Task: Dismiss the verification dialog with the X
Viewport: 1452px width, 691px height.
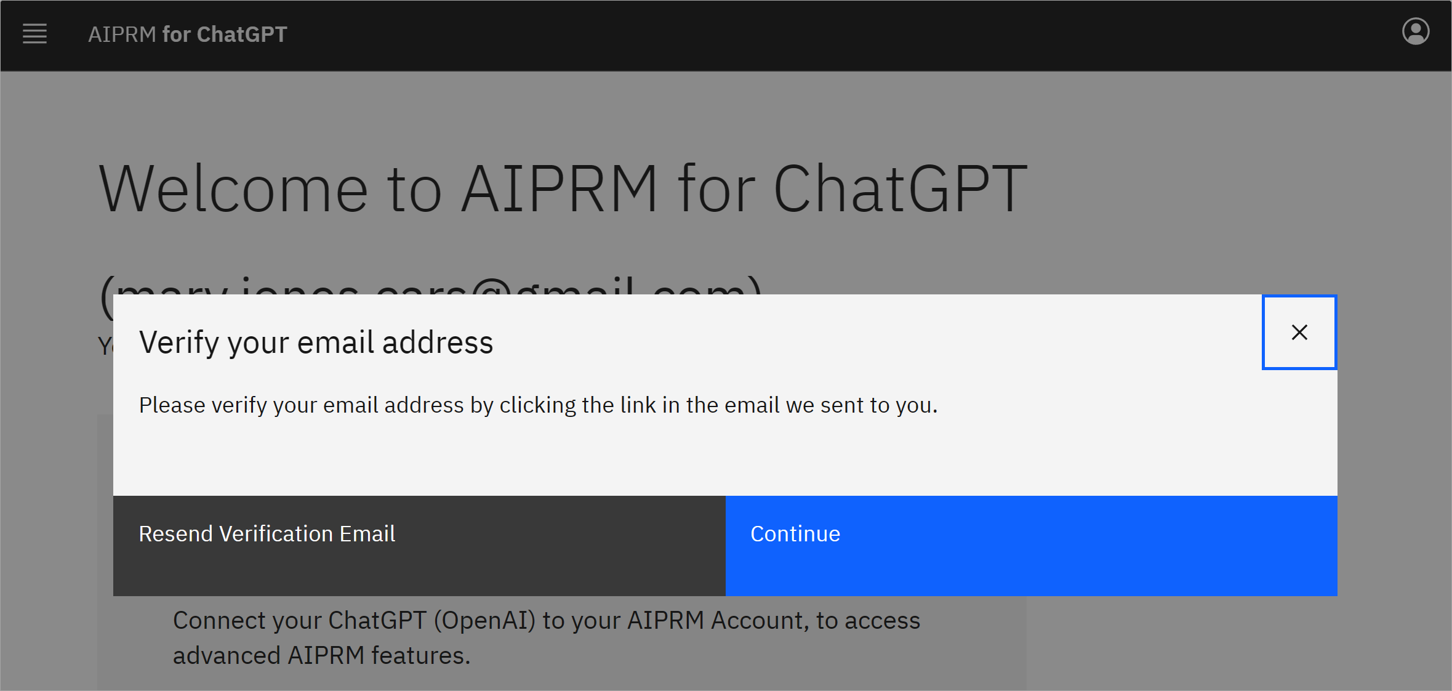Action: point(1299,332)
